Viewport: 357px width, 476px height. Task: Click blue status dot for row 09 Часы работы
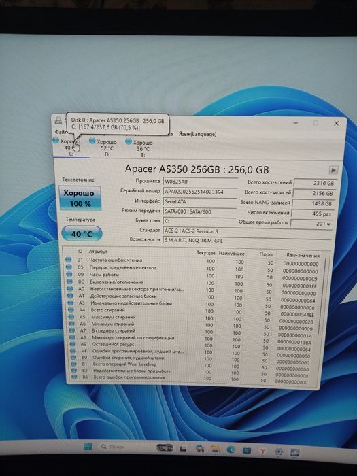(69, 274)
